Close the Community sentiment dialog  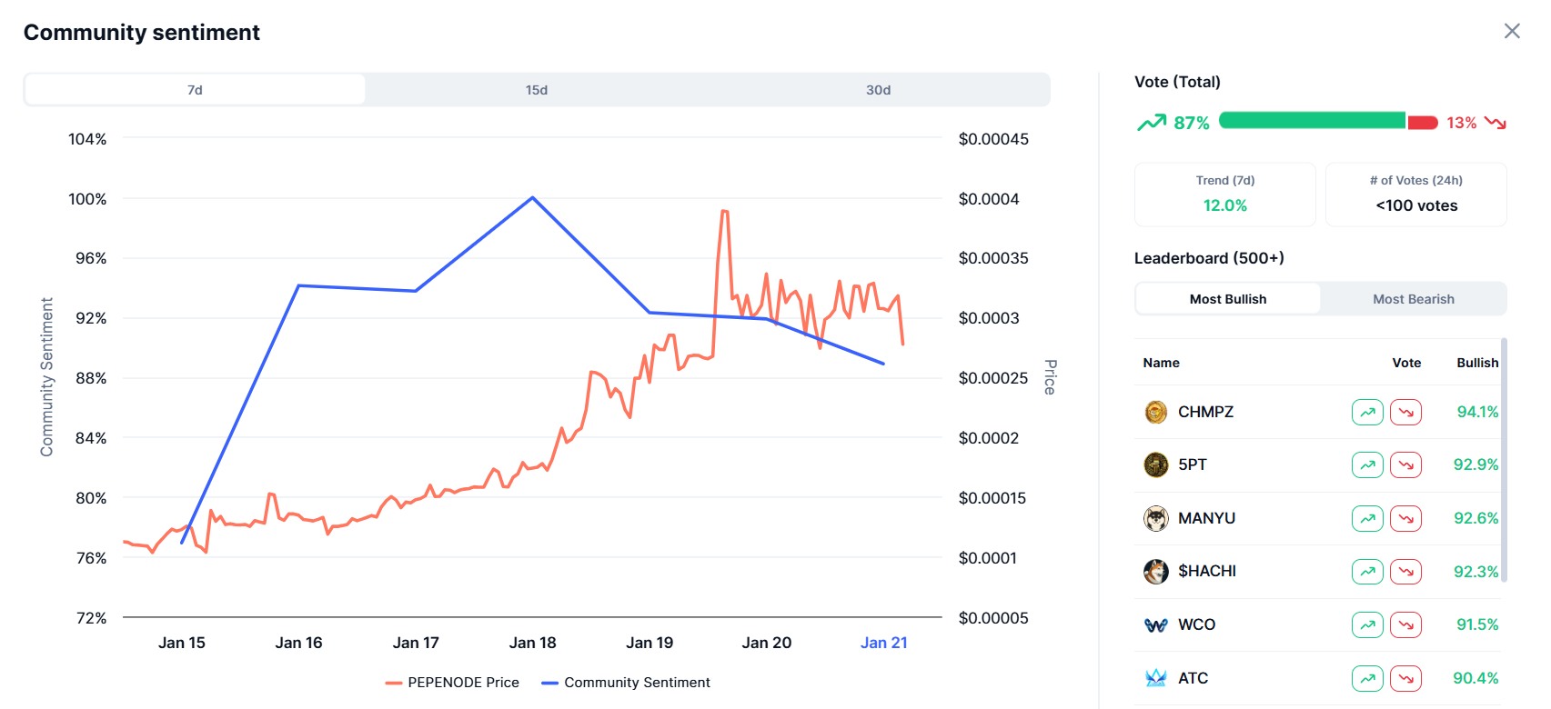(1512, 31)
